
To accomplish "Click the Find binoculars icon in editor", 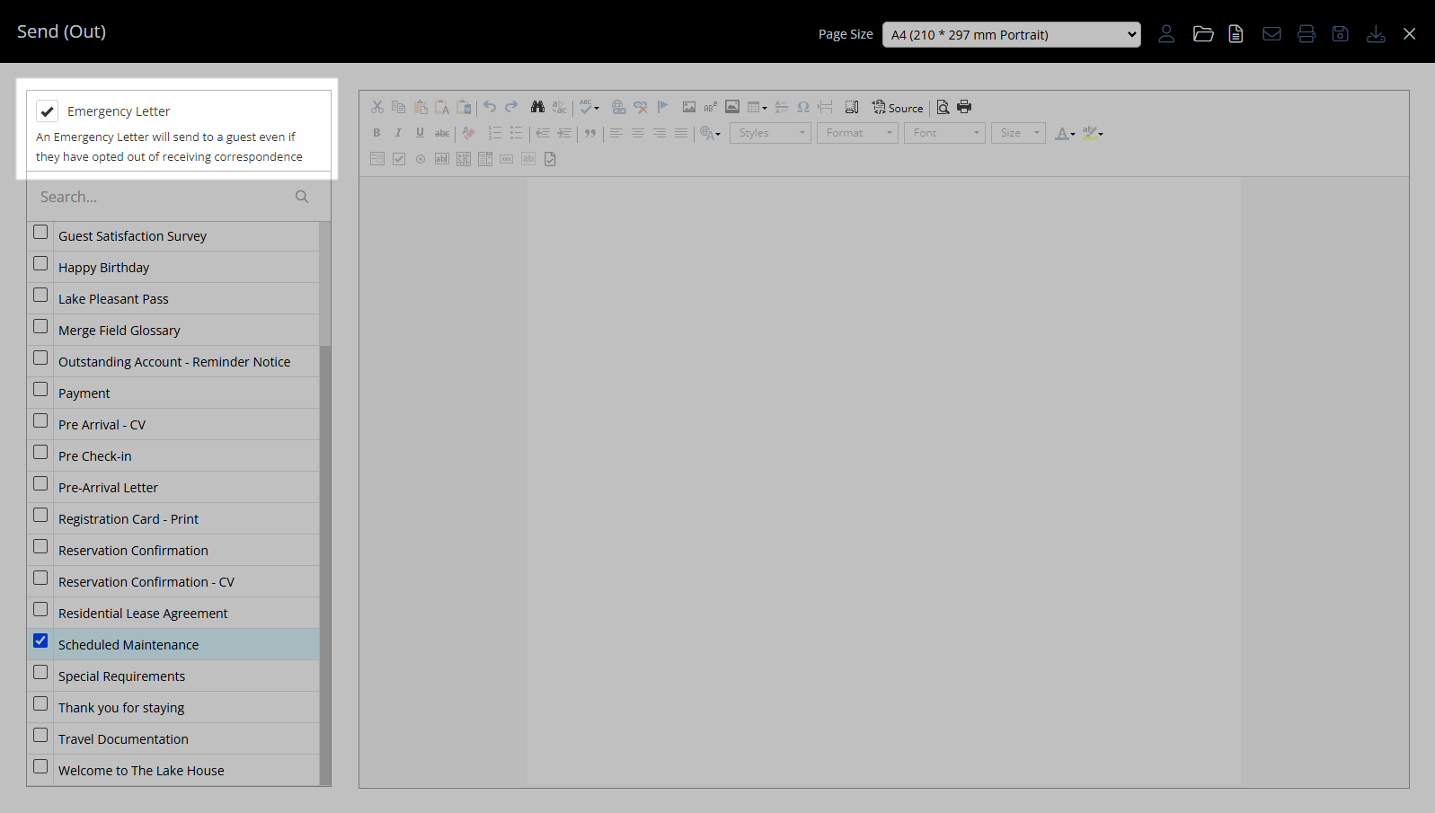I will coord(537,107).
